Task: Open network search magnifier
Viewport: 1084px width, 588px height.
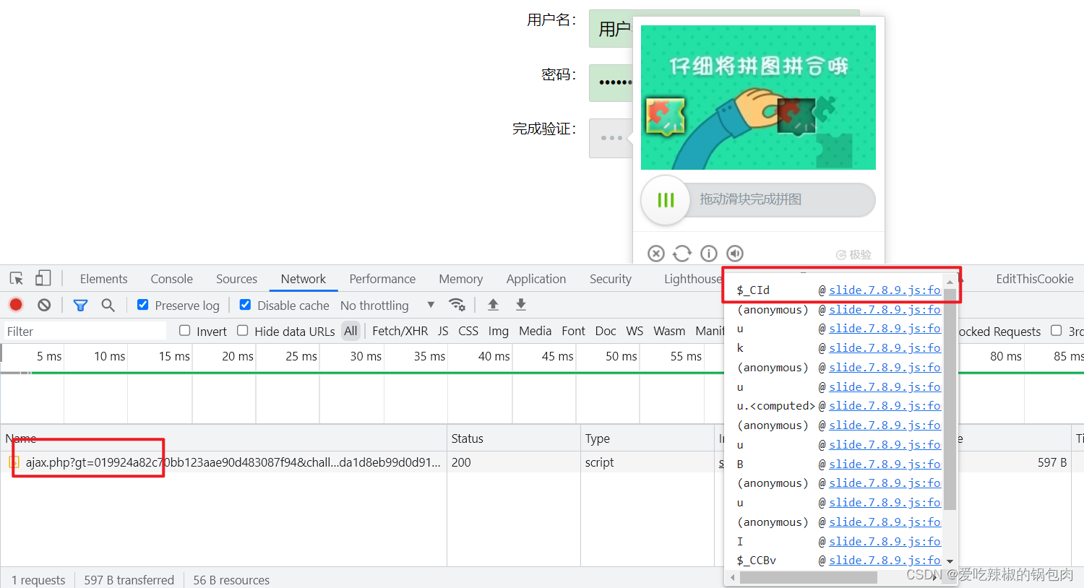Action: tap(108, 305)
